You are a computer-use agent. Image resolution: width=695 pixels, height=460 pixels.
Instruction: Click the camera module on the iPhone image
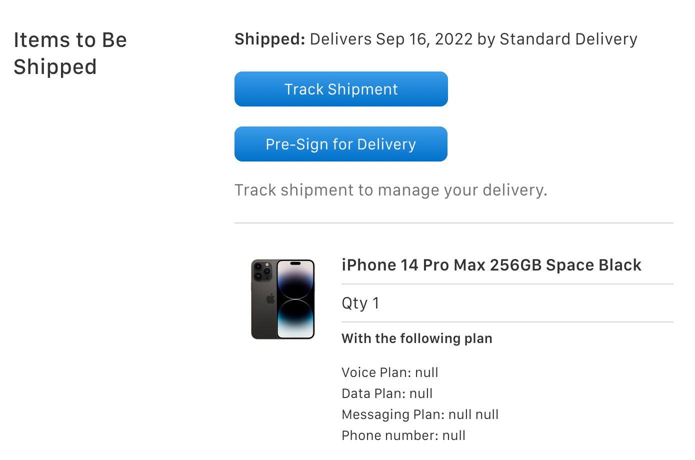click(262, 270)
